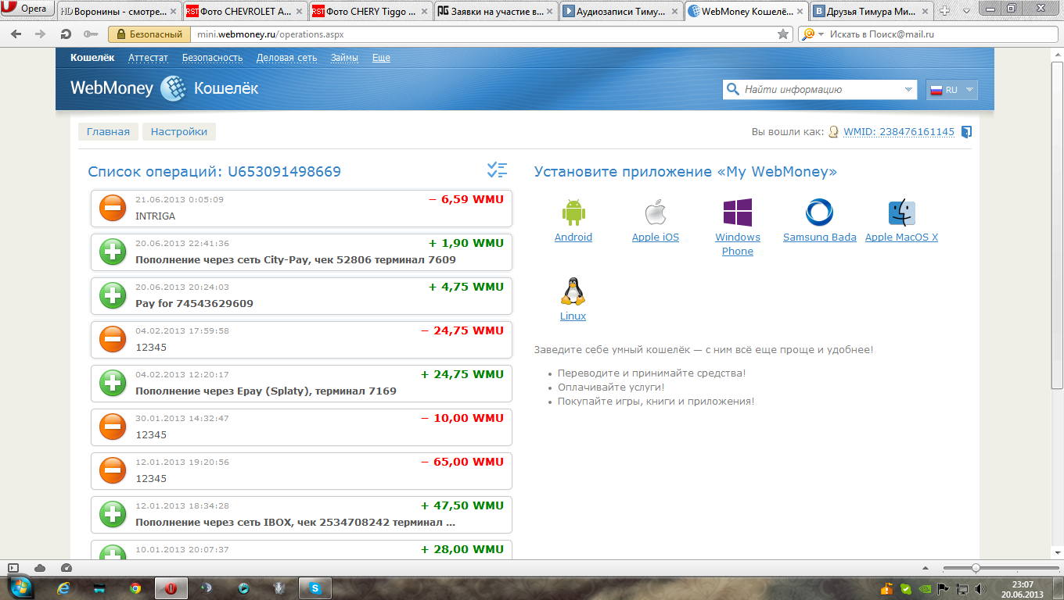The height and width of the screenshot is (600, 1064).
Task: Click the Apple MacOS X Finder icon
Action: pos(901,212)
